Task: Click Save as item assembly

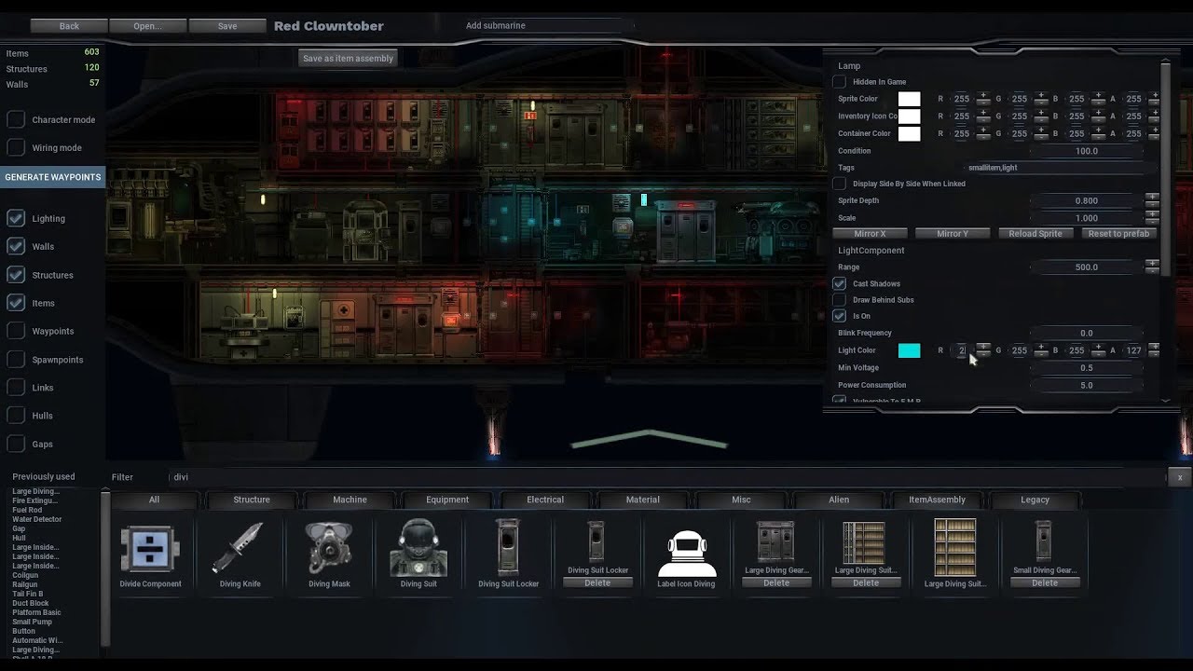Action: (349, 58)
